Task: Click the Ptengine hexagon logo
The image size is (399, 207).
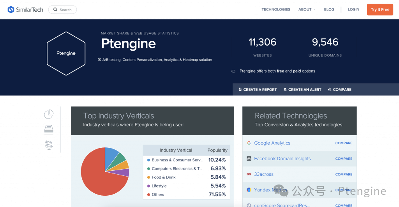Action: [66, 53]
